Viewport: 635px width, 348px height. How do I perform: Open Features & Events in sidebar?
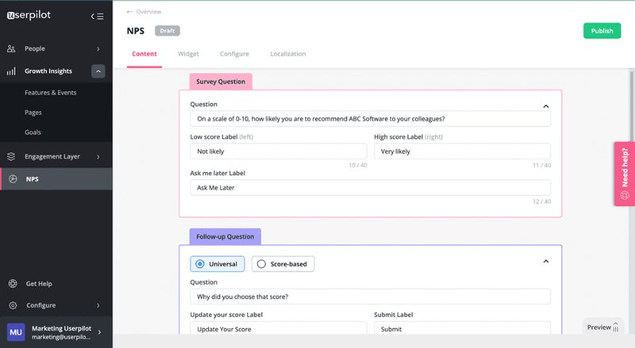51,93
